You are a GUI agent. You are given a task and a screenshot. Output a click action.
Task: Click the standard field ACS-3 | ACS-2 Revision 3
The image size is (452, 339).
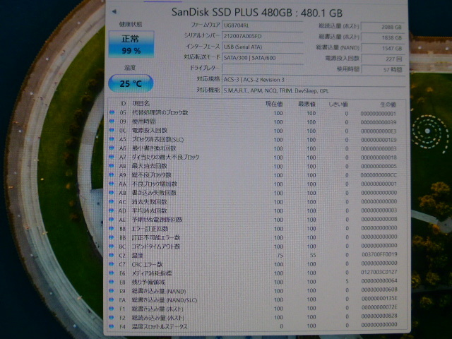click(314, 80)
